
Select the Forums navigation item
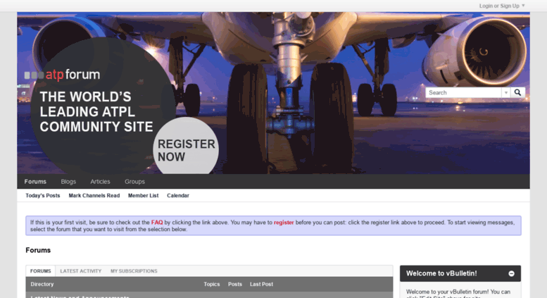click(35, 182)
